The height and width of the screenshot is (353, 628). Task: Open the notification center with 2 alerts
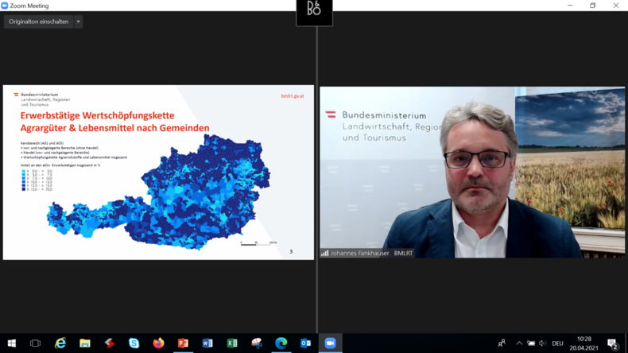pos(613,343)
